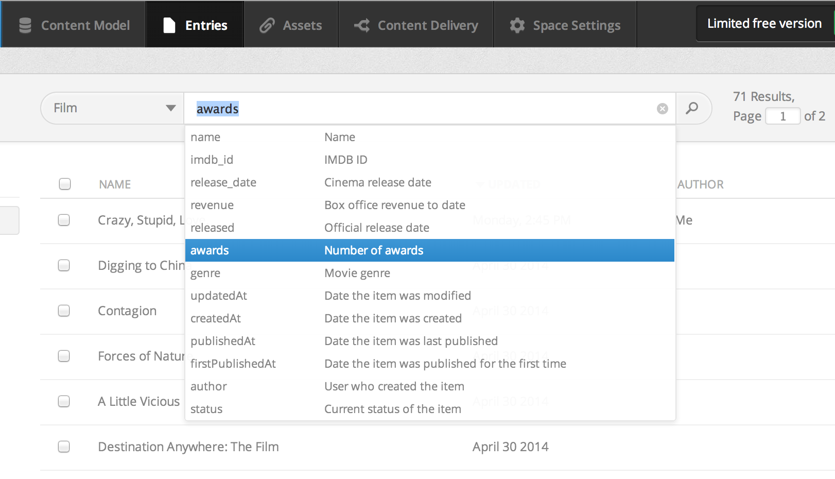The height and width of the screenshot is (479, 835).
Task: Click the page number input field
Action: pos(782,116)
